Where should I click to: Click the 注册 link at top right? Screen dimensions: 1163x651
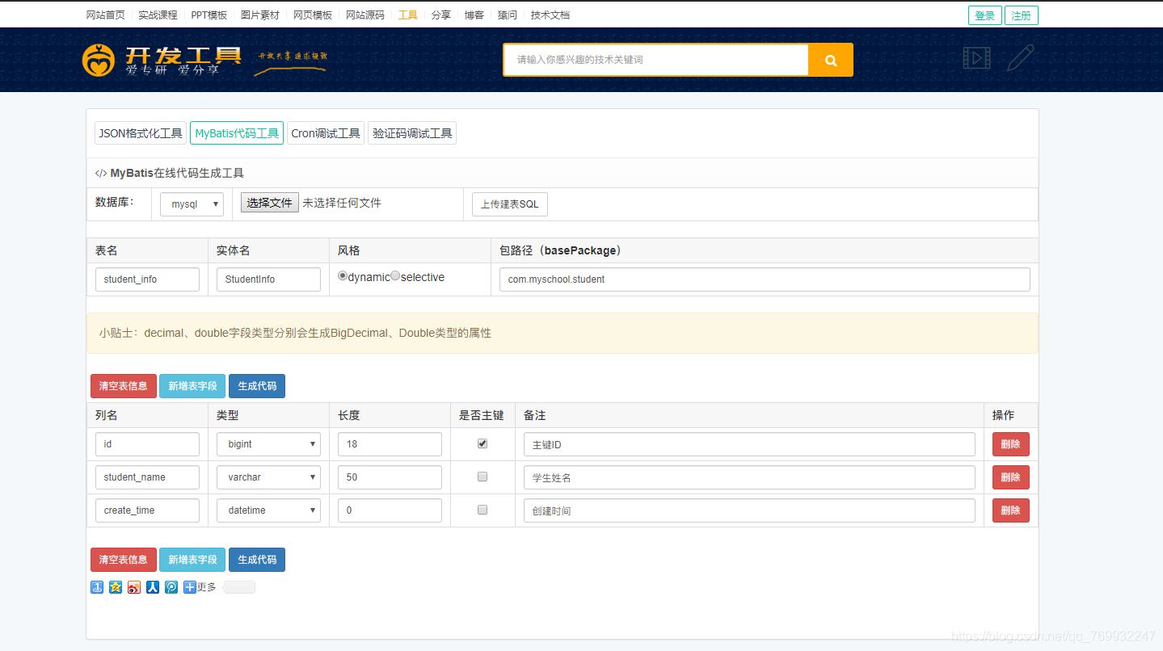[1021, 15]
